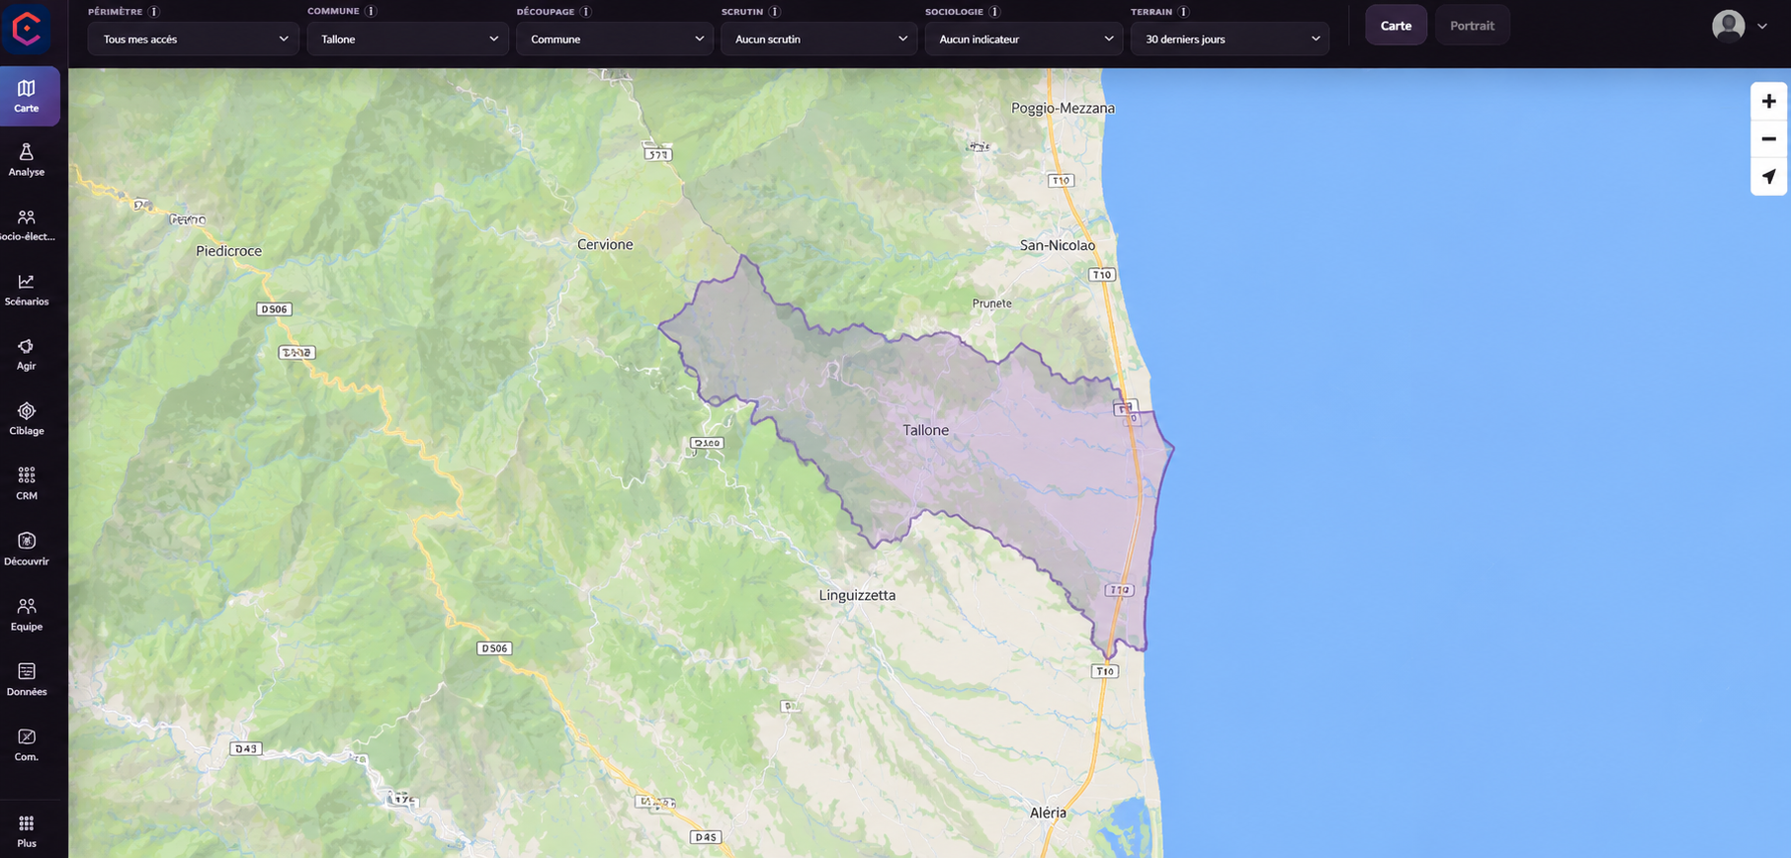The height and width of the screenshot is (858, 1791).
Task: Show info for Commune label
Action: click(371, 12)
